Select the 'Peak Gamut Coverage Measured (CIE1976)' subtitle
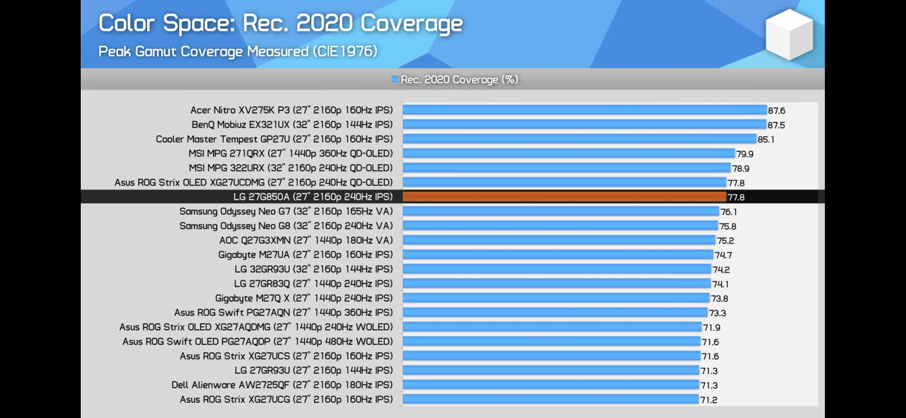 point(238,52)
